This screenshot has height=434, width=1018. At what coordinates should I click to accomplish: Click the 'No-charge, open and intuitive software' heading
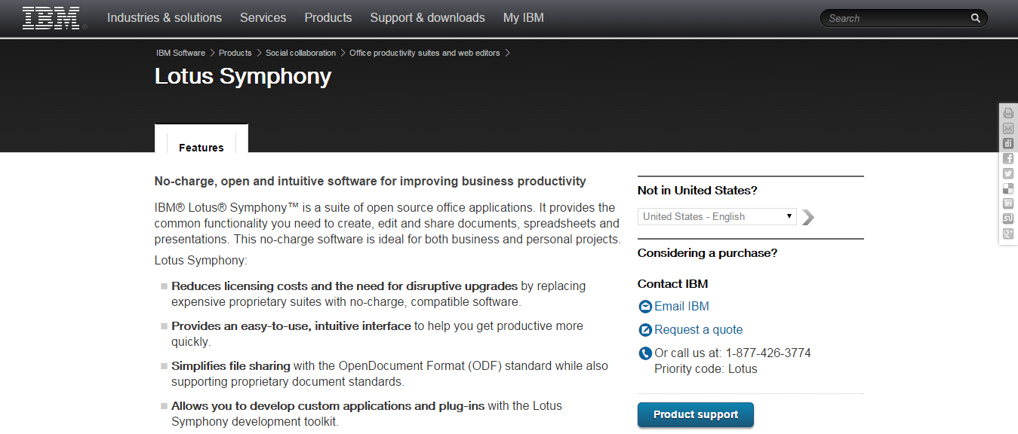[371, 182]
